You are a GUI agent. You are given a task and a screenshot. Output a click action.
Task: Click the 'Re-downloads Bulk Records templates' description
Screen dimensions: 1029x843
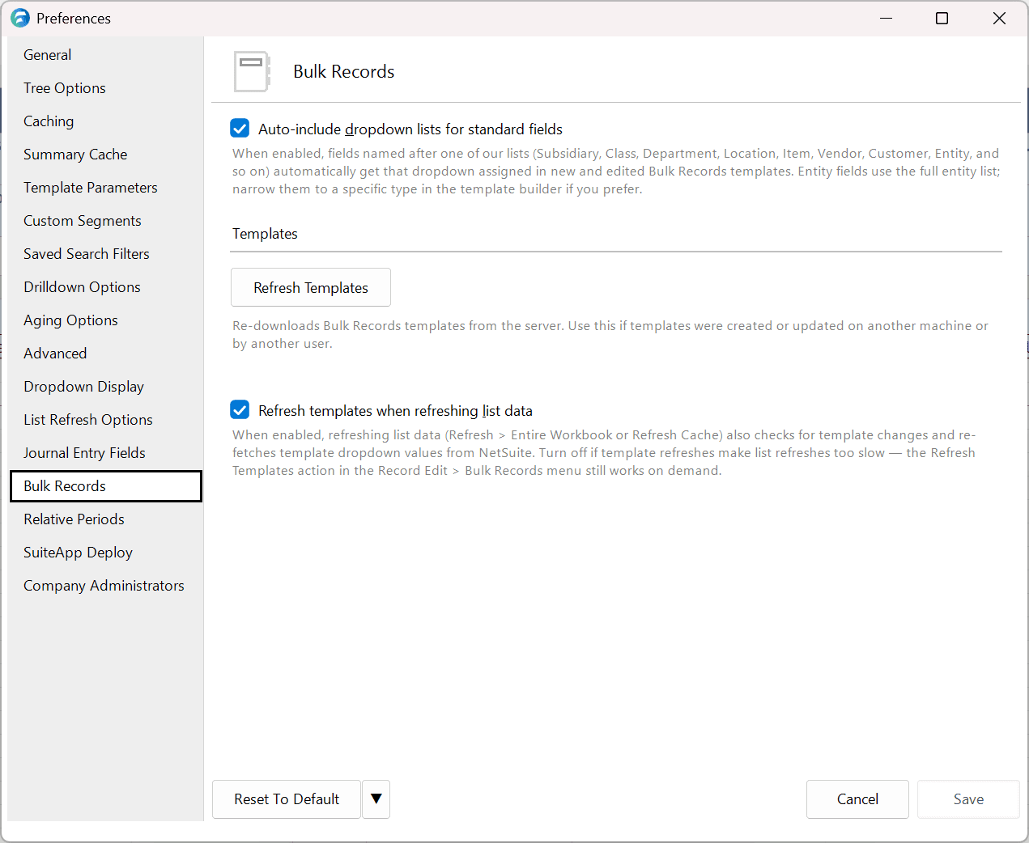(610, 335)
